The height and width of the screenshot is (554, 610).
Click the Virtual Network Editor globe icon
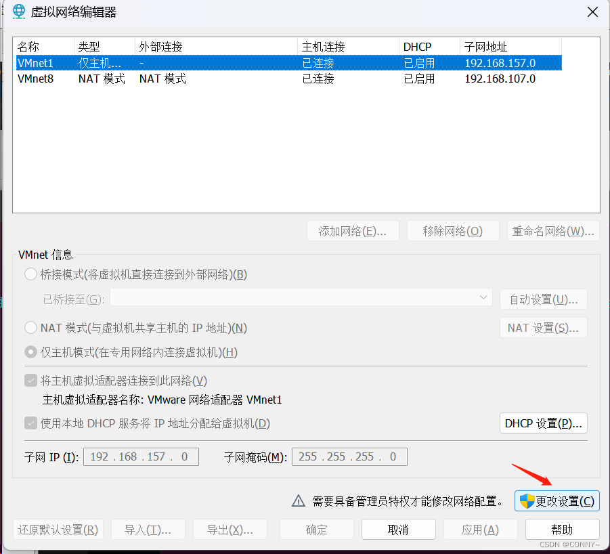point(18,12)
